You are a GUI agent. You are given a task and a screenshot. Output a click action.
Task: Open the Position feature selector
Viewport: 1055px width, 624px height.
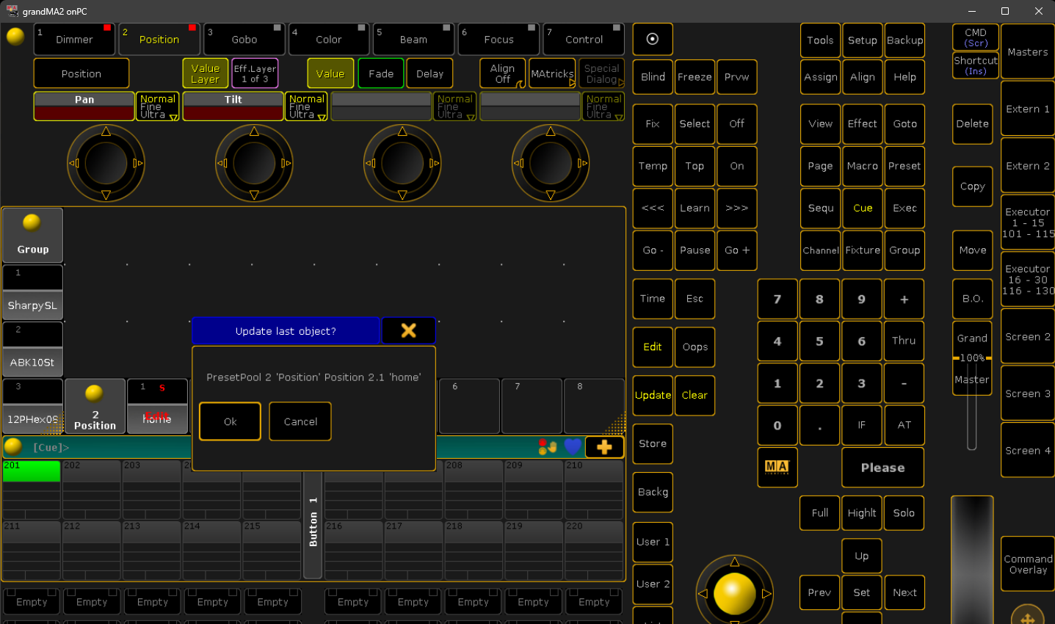click(81, 73)
